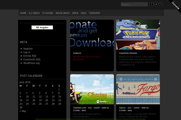Open the DONATE post title
181x120 pixels.
tap(77, 53)
